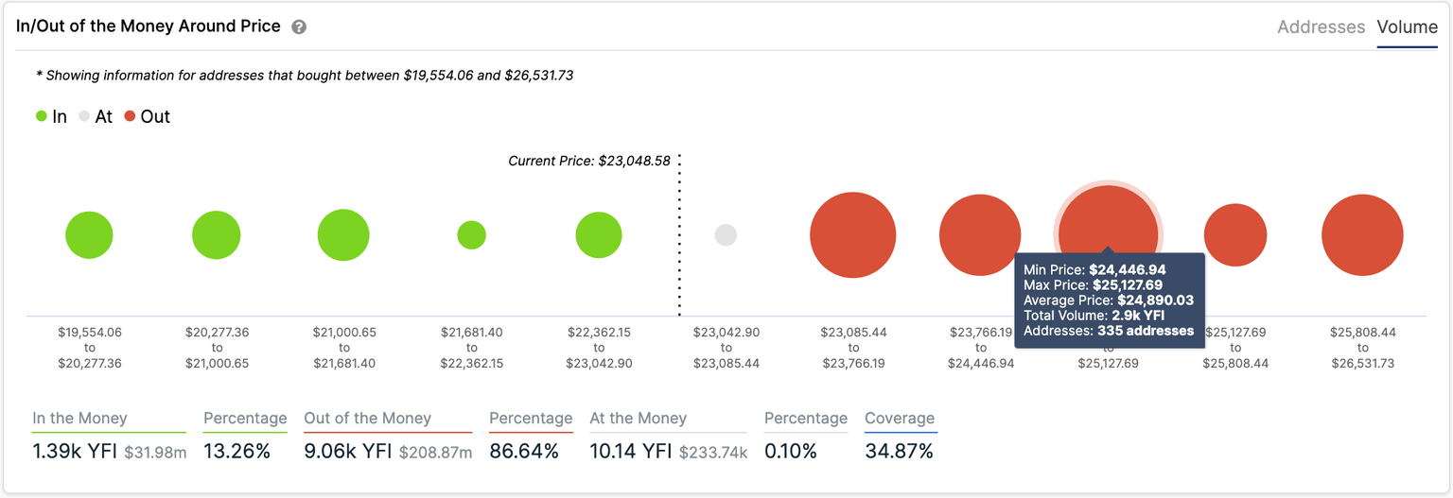Click green bubble for $19,554.06 to $20,277.36

click(x=89, y=235)
